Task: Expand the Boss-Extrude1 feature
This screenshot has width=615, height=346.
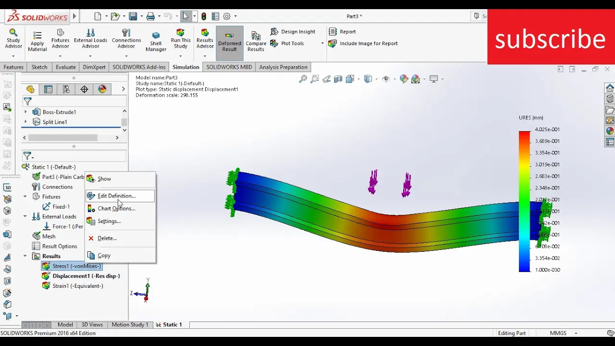Action: (25, 112)
